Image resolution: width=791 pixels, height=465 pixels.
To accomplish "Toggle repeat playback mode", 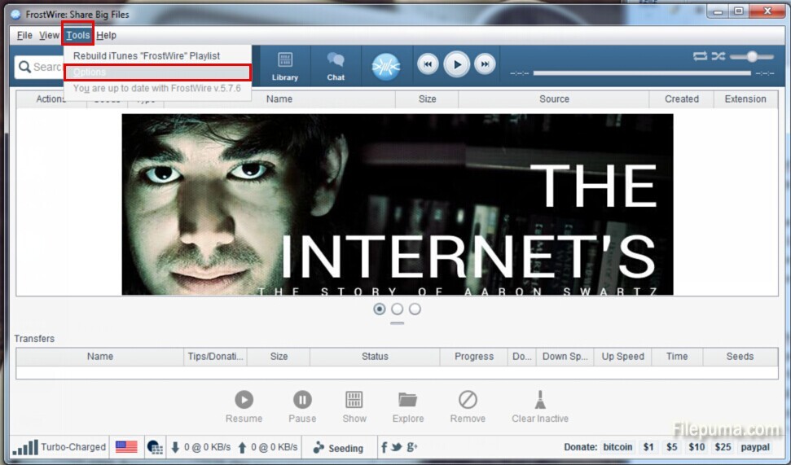I will pyautogui.click(x=700, y=56).
